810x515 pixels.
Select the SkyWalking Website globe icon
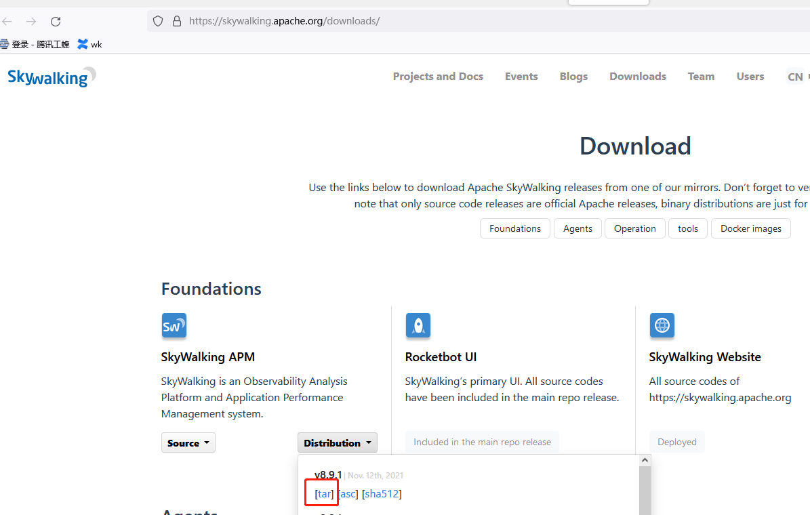(662, 326)
